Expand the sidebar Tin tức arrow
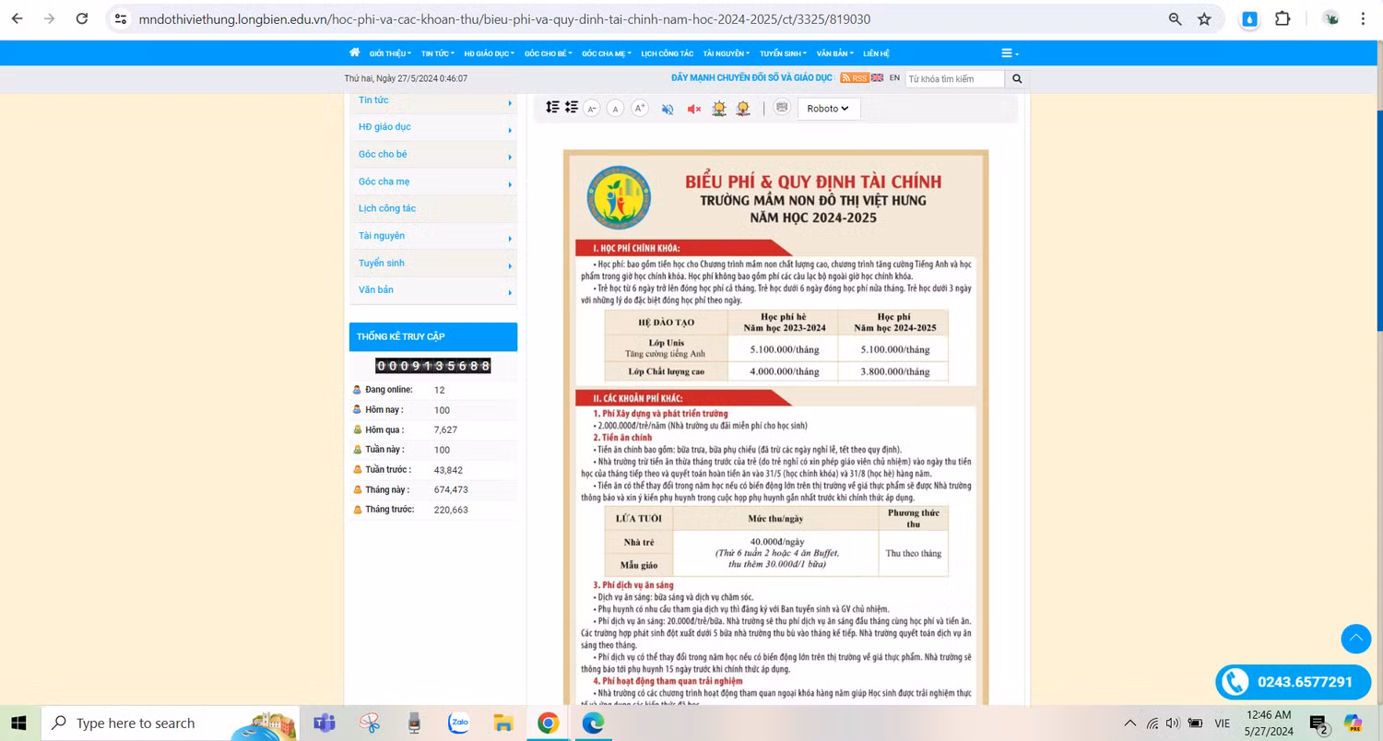 pyautogui.click(x=510, y=102)
